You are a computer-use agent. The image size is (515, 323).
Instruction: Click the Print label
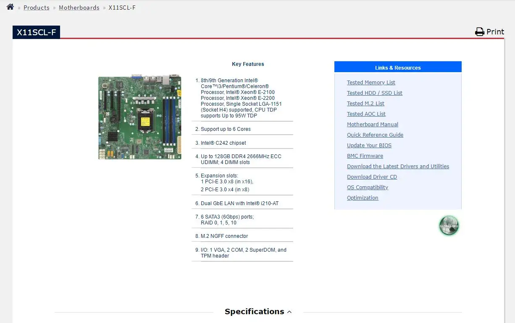495,32
